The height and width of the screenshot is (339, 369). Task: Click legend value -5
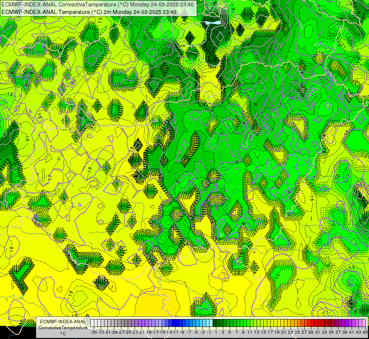pyautogui.click(x=196, y=332)
